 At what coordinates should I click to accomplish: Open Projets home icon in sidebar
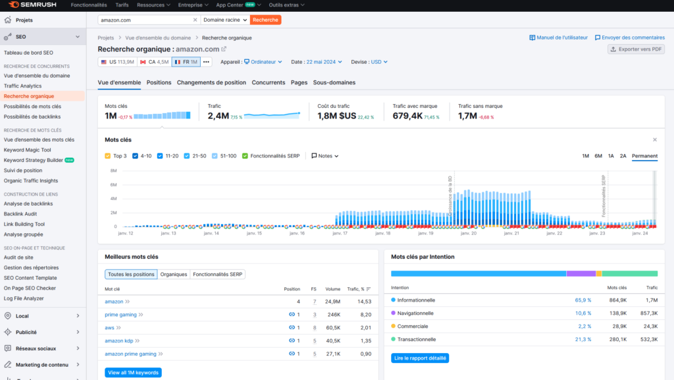point(8,20)
